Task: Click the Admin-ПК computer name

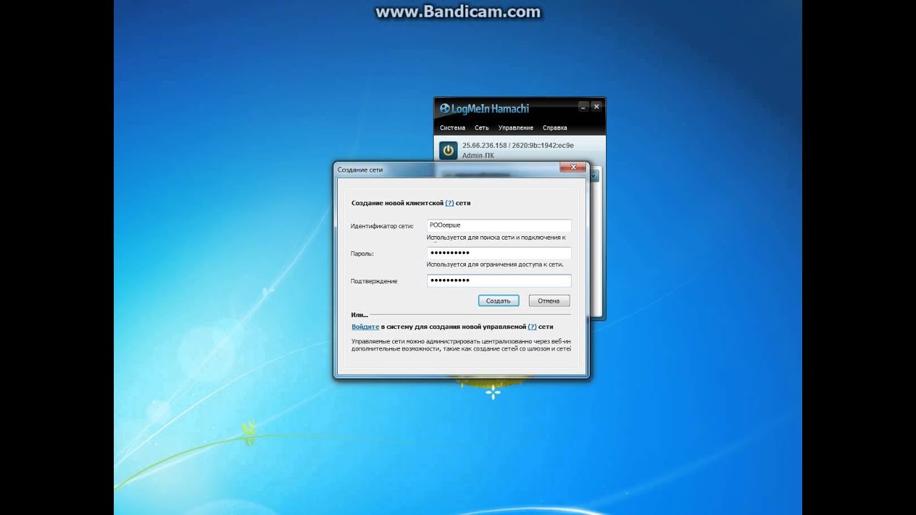Action: [x=478, y=155]
